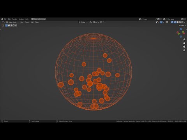Open the object visibility and selectability dropdown
Viewport: 187px width, 140px height.
(157, 22)
